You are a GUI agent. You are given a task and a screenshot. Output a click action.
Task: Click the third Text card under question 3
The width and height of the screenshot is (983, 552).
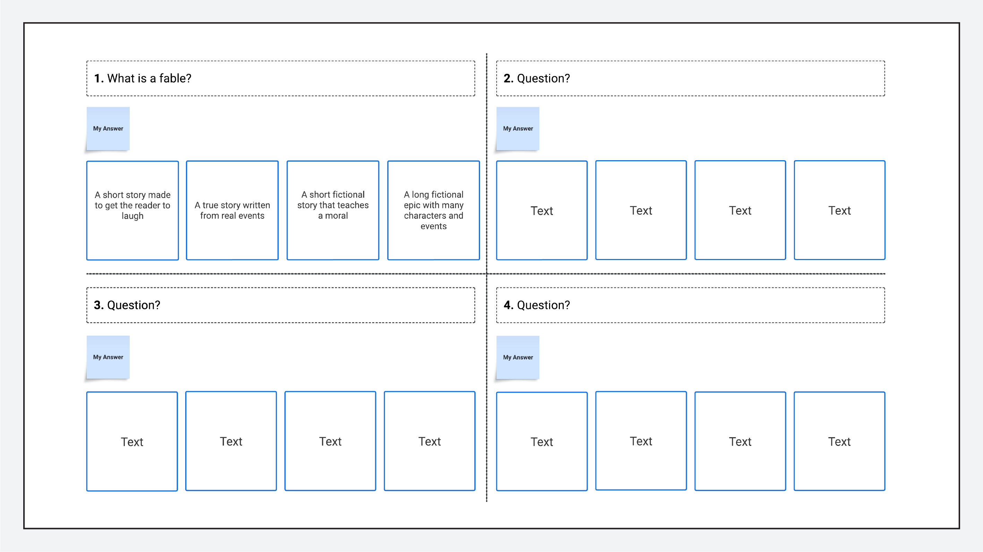[x=331, y=441]
